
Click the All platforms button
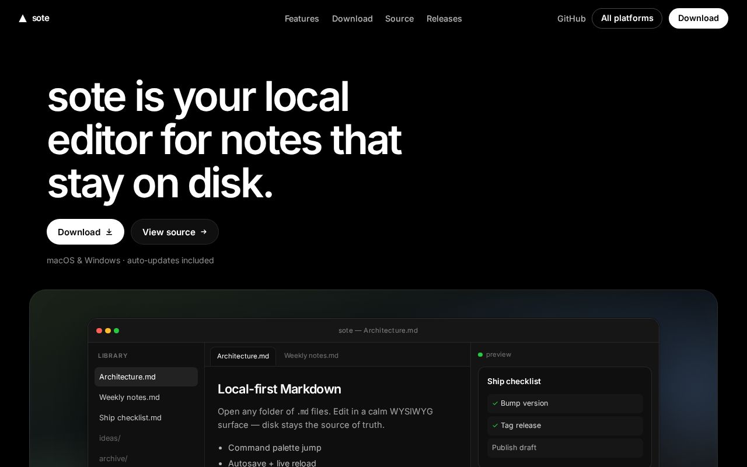(627, 18)
